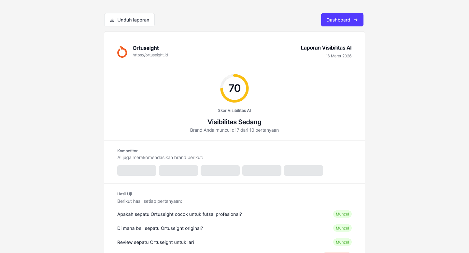This screenshot has width=469, height=253.
Task: Select the date 16 Maret 2026
Action: 339,56
